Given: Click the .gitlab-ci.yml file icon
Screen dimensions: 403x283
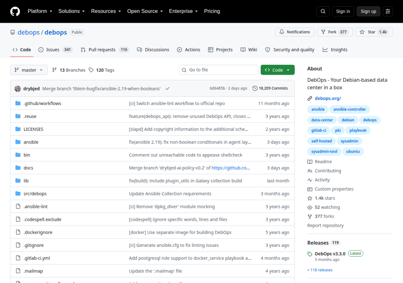Looking at the screenshot, I should (x=18, y=258).
